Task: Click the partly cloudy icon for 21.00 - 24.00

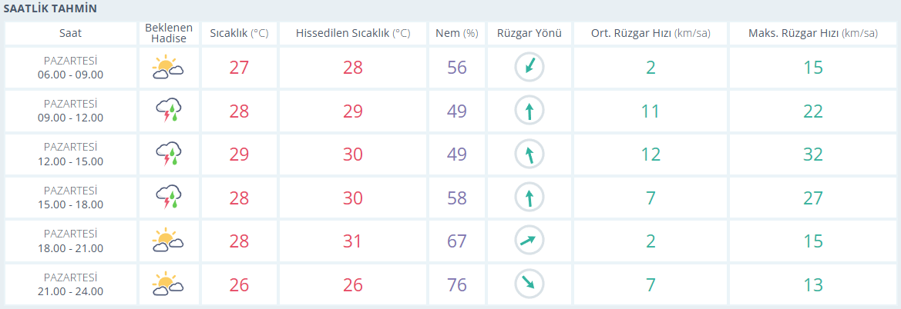Action: point(168,284)
